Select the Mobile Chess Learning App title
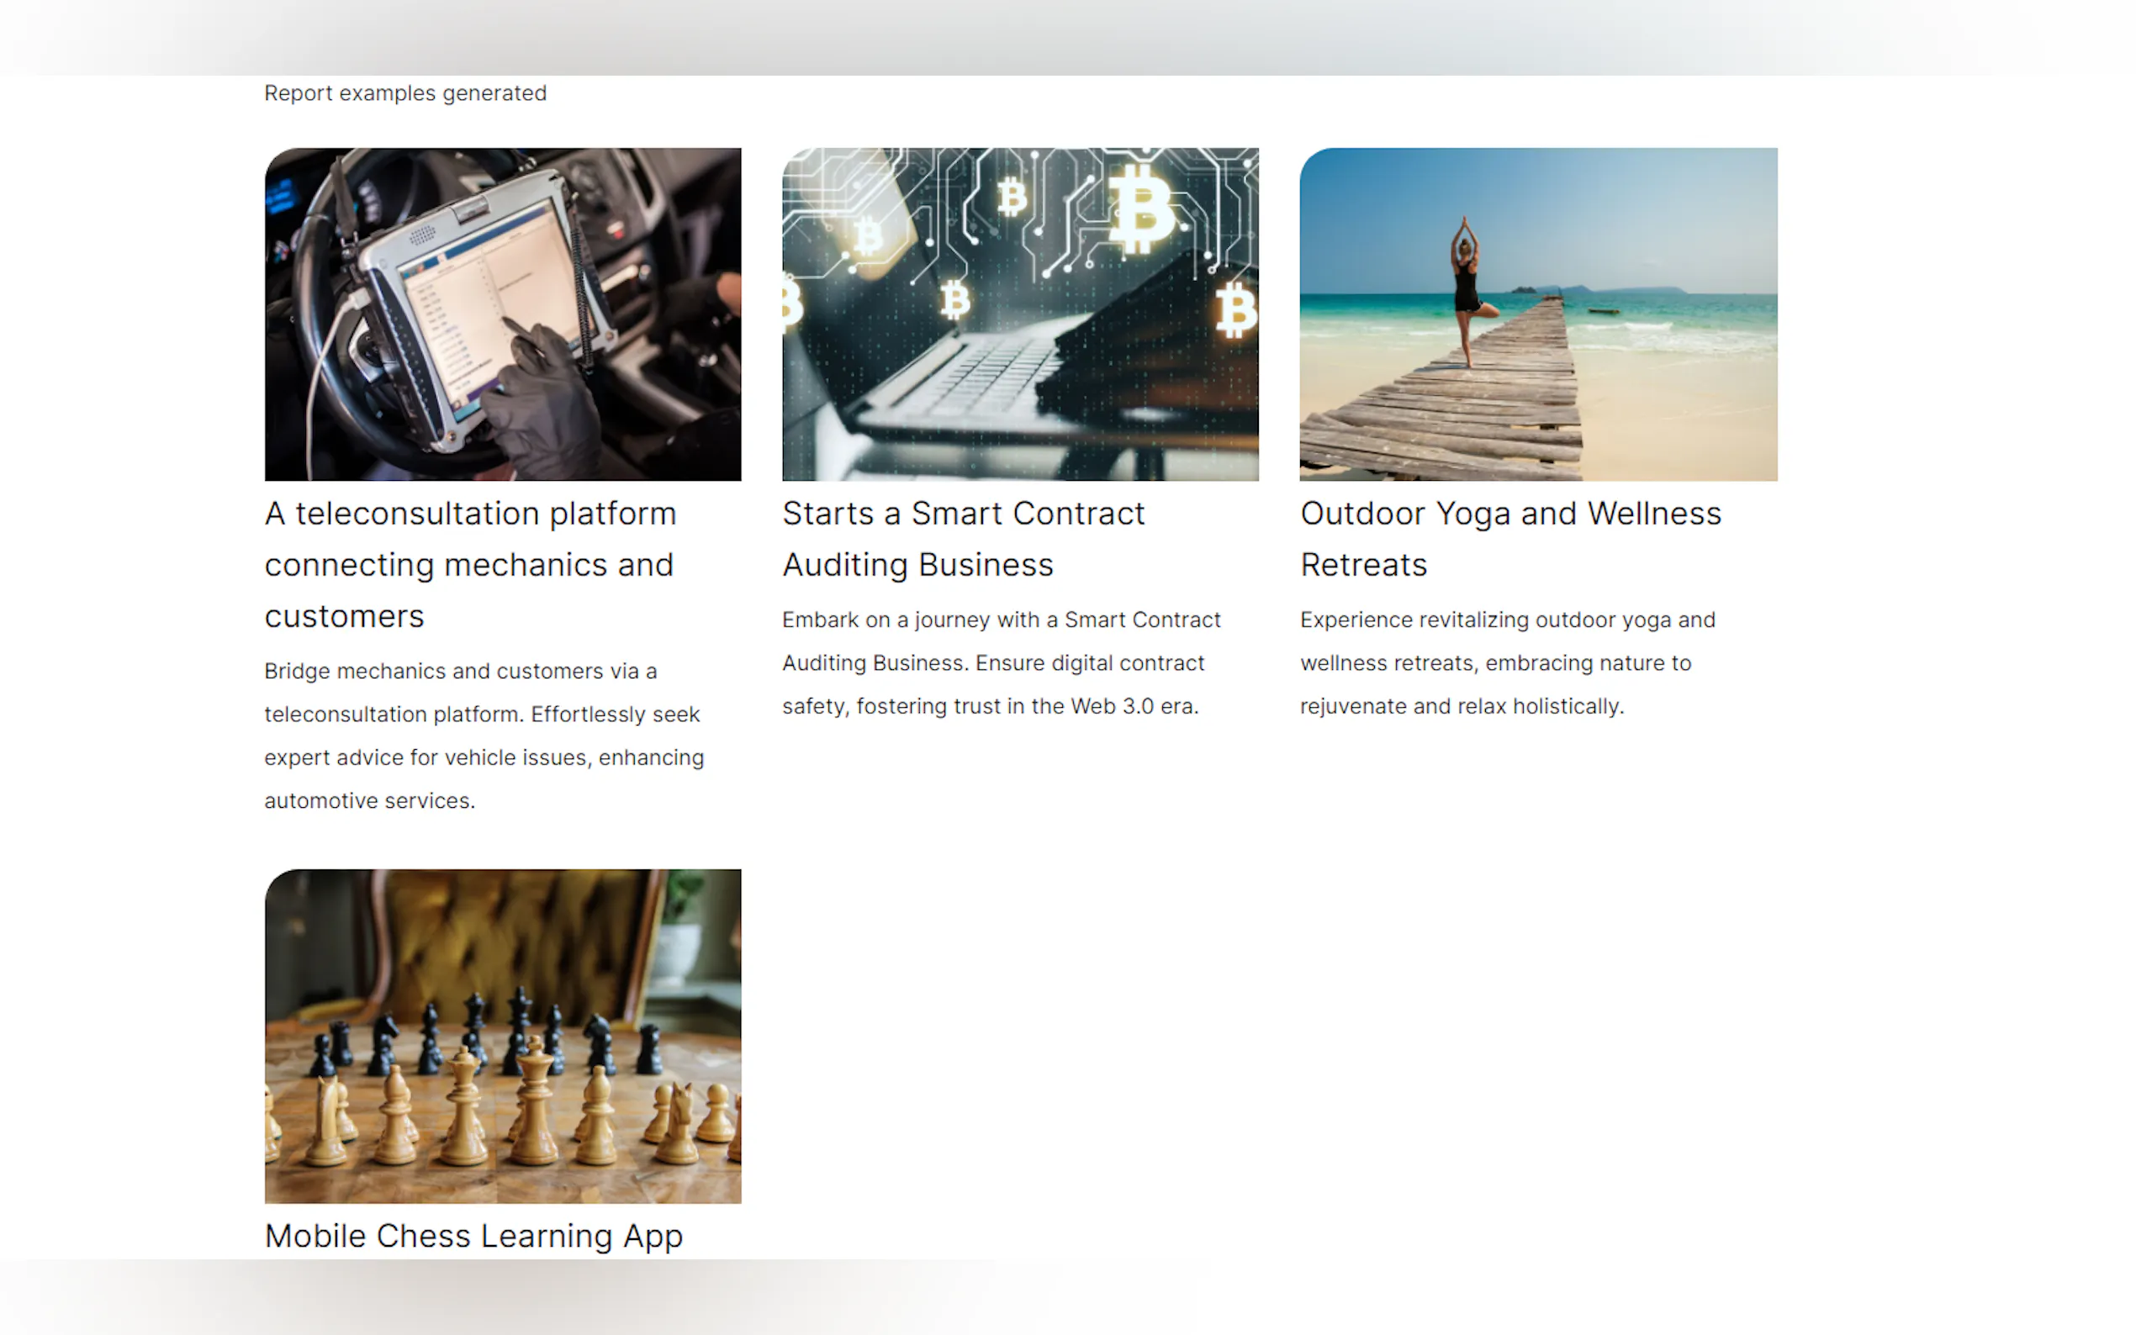This screenshot has height=1335, width=2136. (x=473, y=1235)
